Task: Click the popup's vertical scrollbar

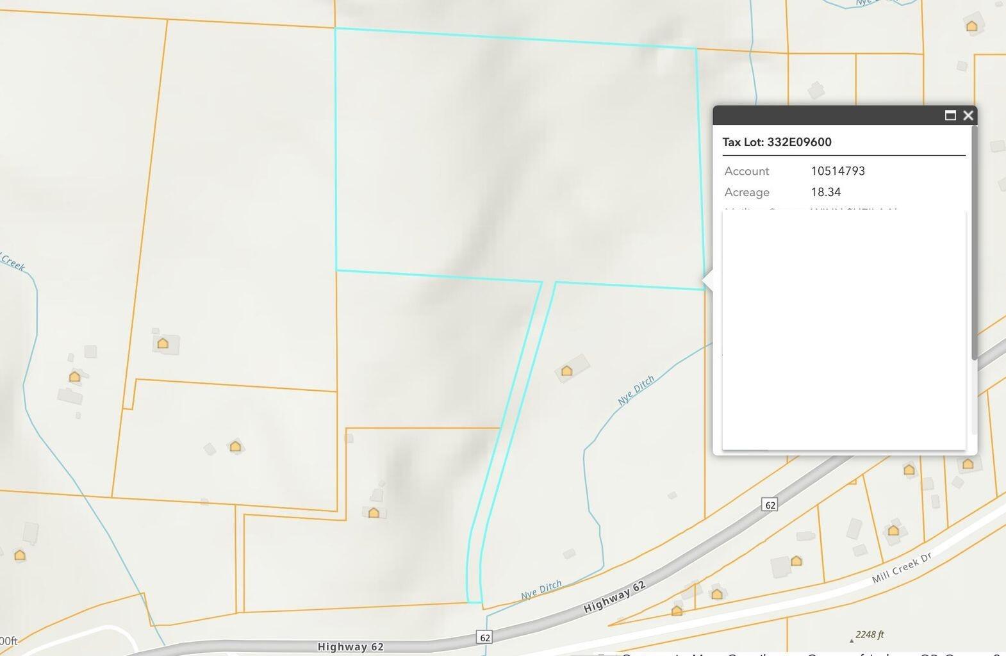Action: click(x=974, y=243)
